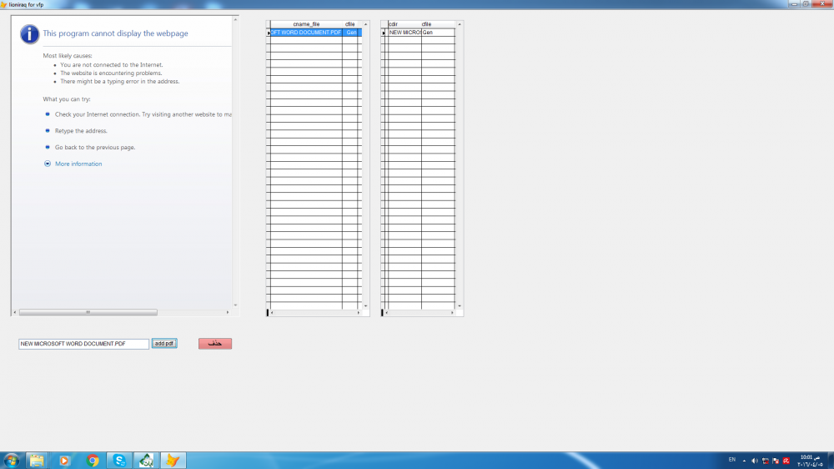Click the second grid's scroll down arrow
The image size is (834, 469).
coord(460,306)
